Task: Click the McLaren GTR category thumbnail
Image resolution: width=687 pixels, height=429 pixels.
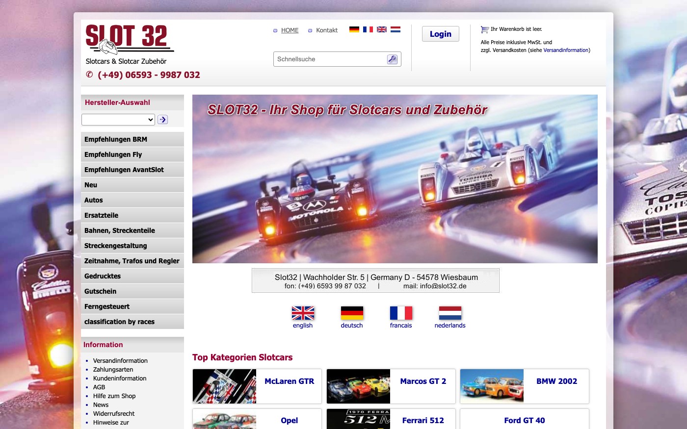Action: (x=225, y=386)
